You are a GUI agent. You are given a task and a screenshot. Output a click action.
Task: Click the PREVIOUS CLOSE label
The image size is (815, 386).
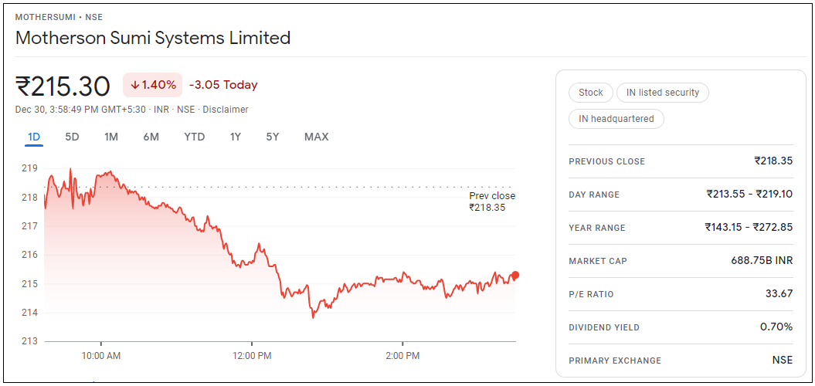[606, 161]
